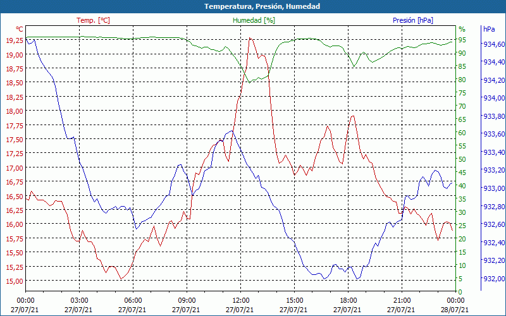Click temperature axis value '17,50'
The height and width of the screenshot is (316, 506).
point(15,139)
